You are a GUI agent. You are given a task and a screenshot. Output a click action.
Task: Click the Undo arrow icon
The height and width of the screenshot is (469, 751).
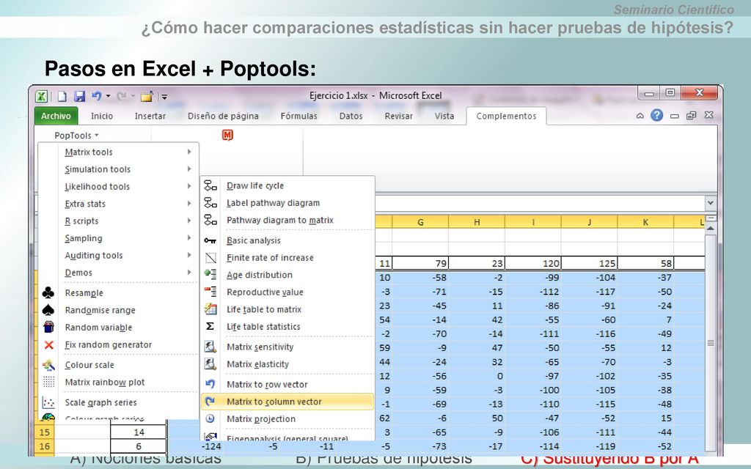(x=96, y=96)
